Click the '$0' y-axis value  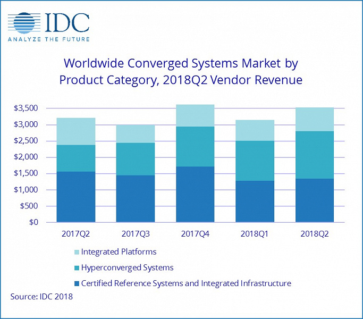(33, 222)
